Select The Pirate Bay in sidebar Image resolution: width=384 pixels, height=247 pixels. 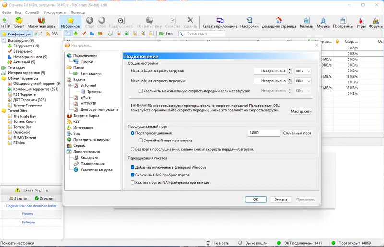coord(24,116)
